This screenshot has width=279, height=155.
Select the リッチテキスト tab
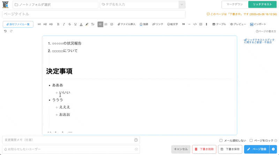(263, 5)
